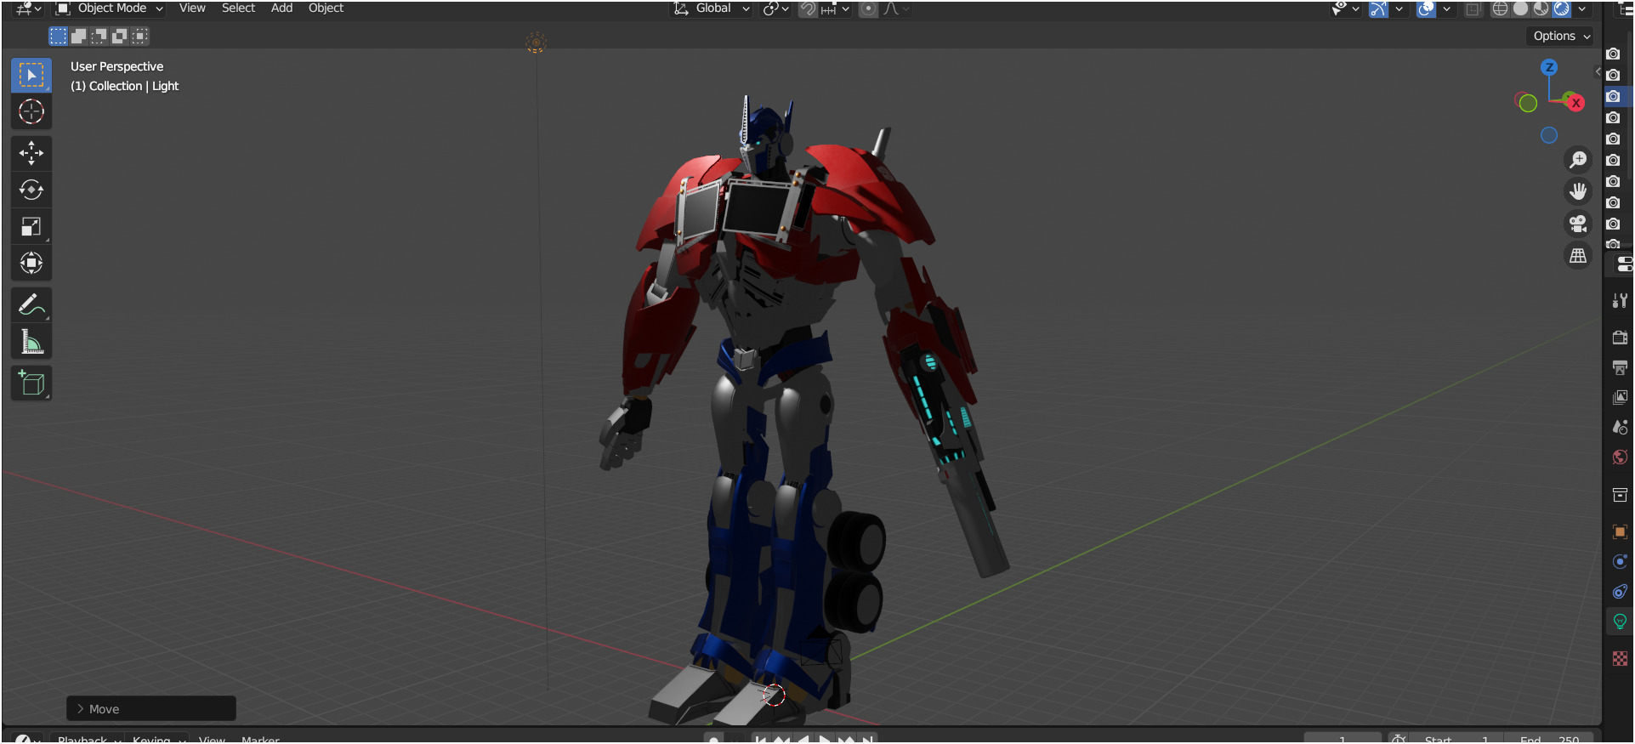Open the Tool properties tab (wrench icon)

click(1620, 300)
